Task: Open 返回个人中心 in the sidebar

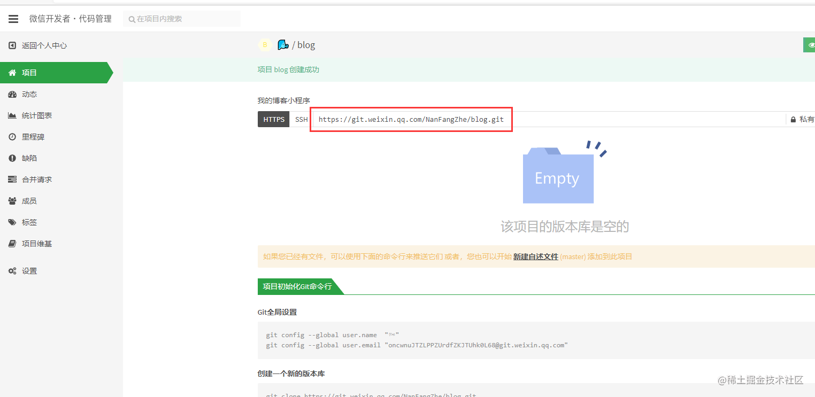Action: tap(44, 46)
